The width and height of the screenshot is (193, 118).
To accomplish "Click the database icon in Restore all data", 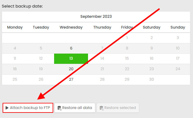I will 59,108.
